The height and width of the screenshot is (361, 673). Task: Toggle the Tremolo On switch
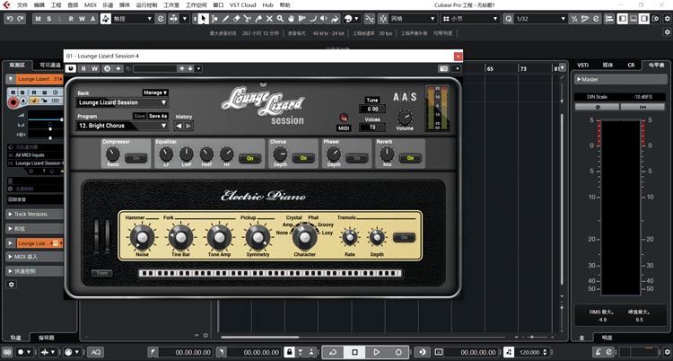404,237
